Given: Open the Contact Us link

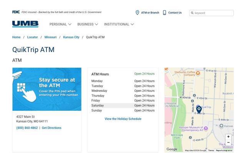Looking at the screenshot, I should pyautogui.click(x=175, y=13).
